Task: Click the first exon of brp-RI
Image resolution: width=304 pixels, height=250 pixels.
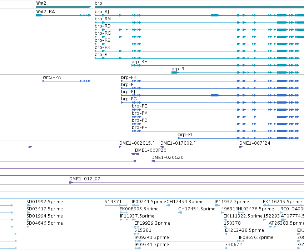Action: (x=175, y=72)
